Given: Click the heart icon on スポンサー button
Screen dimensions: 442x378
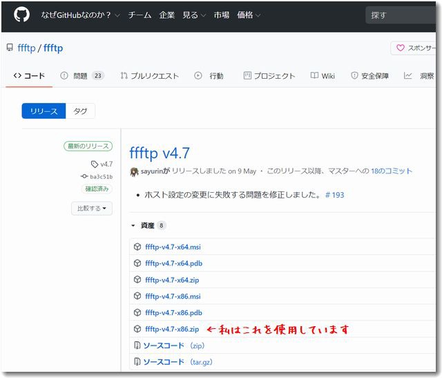Looking at the screenshot, I should point(400,48).
